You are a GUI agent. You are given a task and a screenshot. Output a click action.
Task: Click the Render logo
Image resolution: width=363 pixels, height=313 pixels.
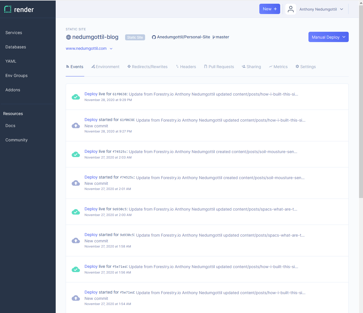19,9
